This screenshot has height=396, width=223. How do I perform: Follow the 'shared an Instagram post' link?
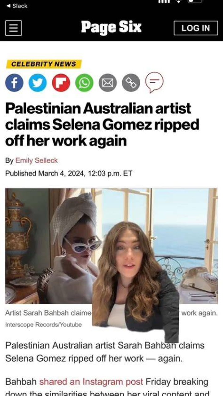point(91,382)
